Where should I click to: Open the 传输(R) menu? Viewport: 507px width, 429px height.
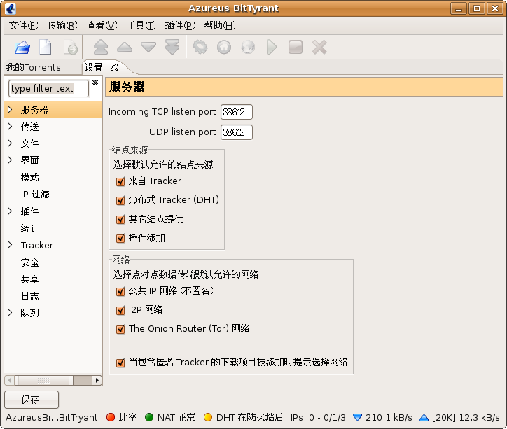(x=62, y=25)
